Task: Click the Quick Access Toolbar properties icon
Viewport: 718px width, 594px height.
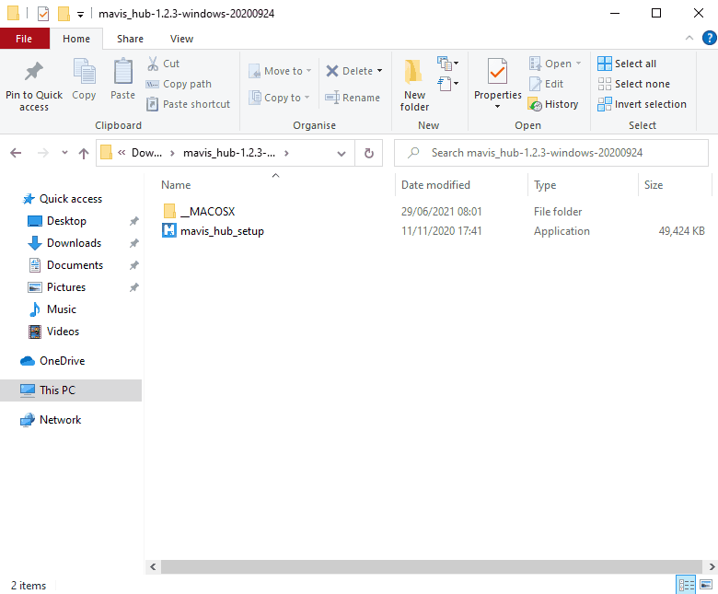Action: pyautogui.click(x=43, y=14)
